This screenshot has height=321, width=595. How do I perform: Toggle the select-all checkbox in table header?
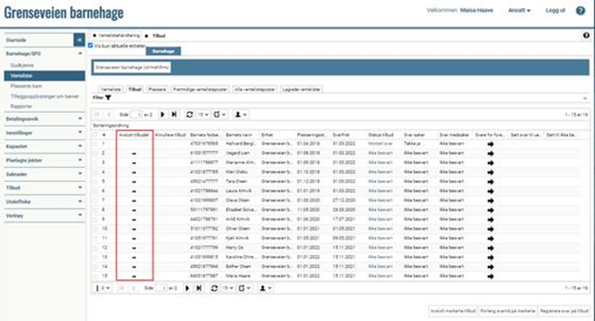(95, 135)
